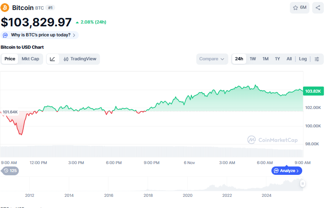The image size is (327, 208).
Task: Select the All time range
Action: coord(289,59)
